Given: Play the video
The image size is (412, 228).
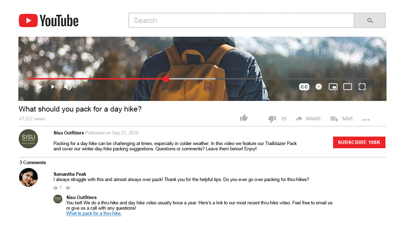Looking at the screenshot, I should tap(39, 86).
